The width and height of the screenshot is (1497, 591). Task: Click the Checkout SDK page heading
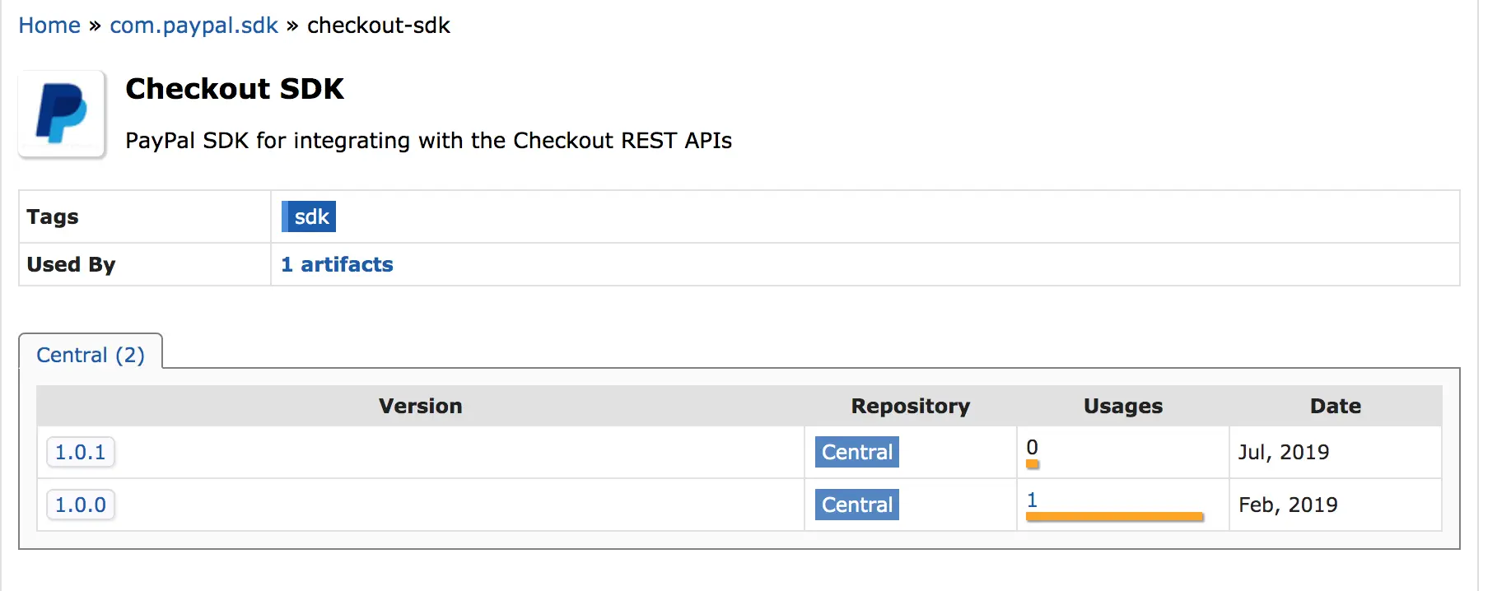(235, 89)
